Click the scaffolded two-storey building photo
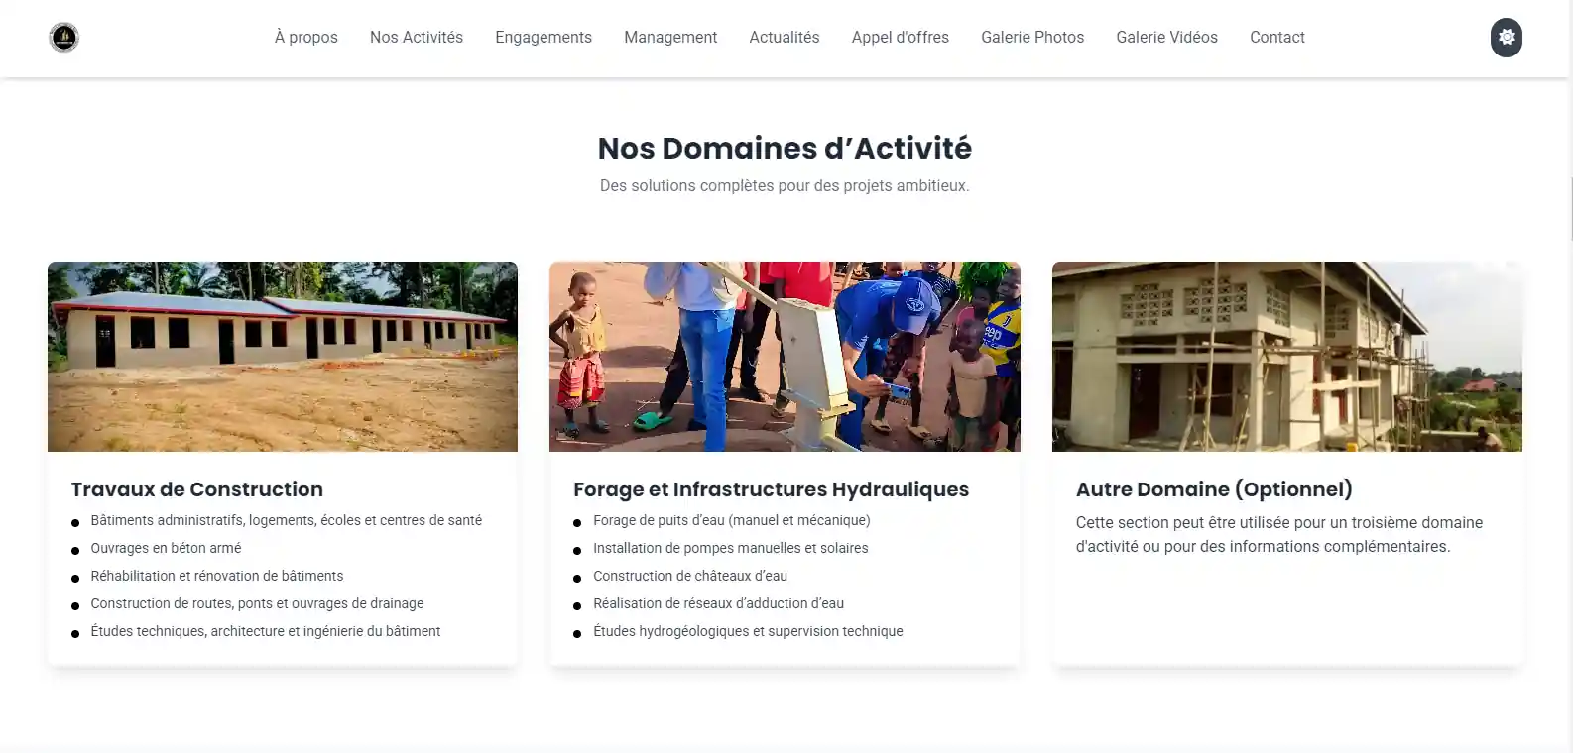 (1287, 357)
